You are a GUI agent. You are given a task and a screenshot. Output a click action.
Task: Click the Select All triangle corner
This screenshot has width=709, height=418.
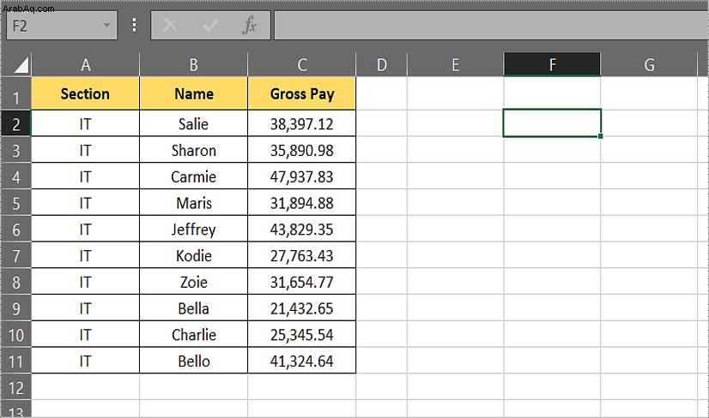(x=21, y=65)
